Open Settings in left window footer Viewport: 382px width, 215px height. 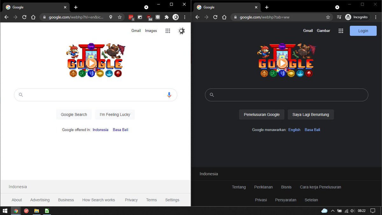tap(172, 200)
